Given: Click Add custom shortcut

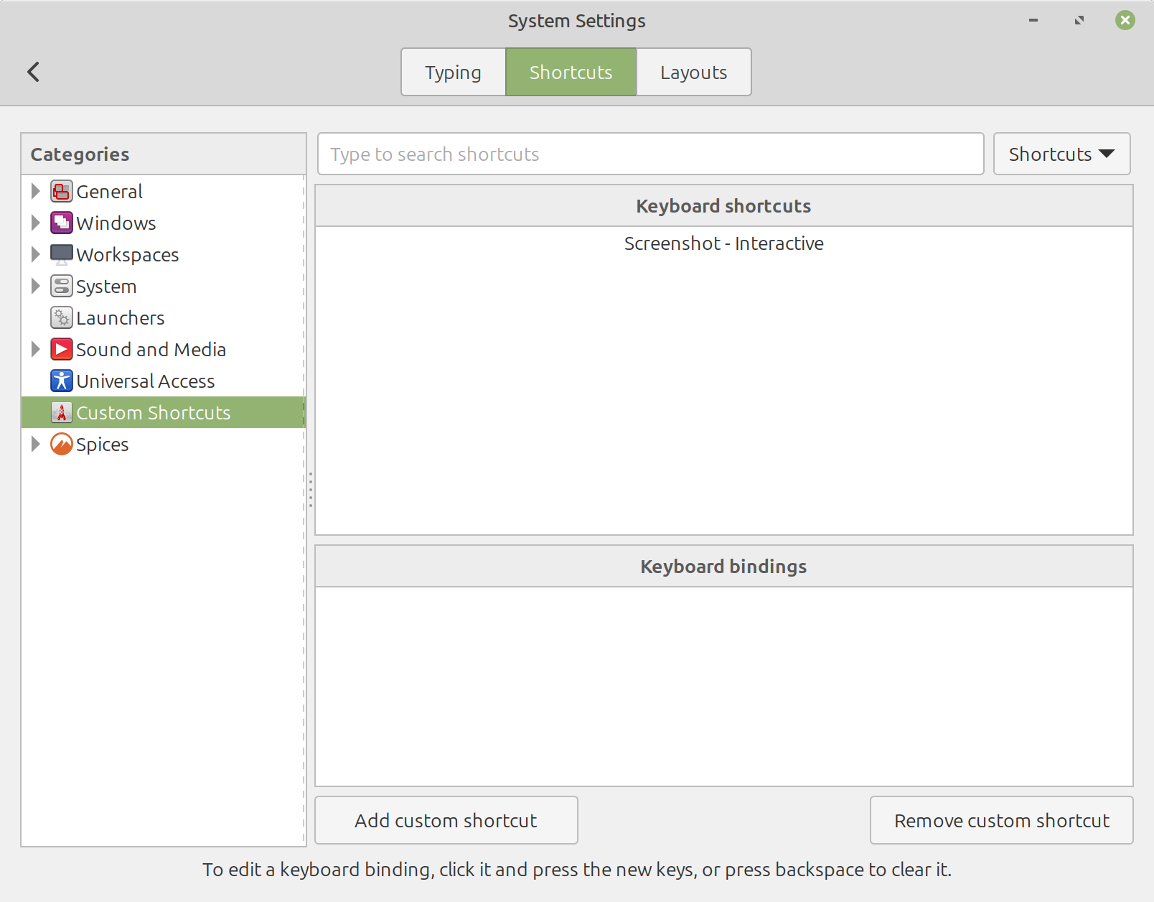Looking at the screenshot, I should [446, 820].
